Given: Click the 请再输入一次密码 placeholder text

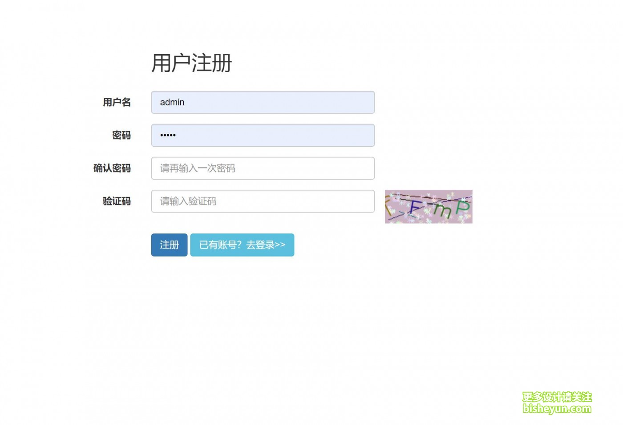Looking at the screenshot, I should click(198, 168).
